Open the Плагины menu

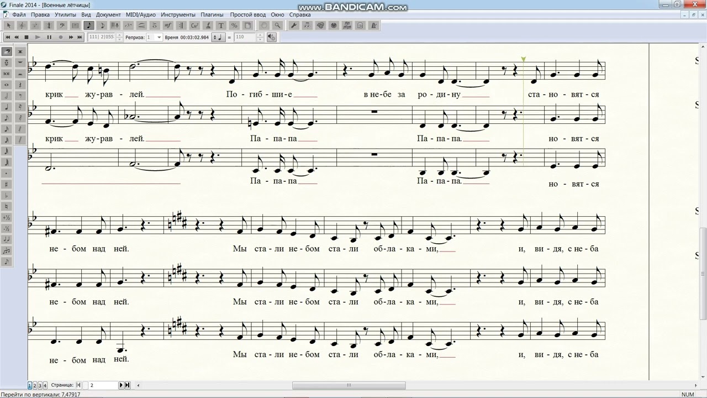[x=212, y=14]
